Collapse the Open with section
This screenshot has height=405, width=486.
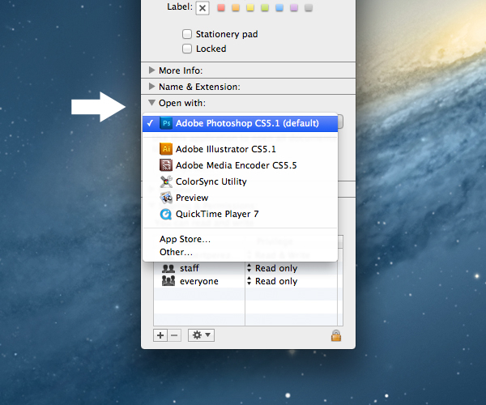coord(151,102)
